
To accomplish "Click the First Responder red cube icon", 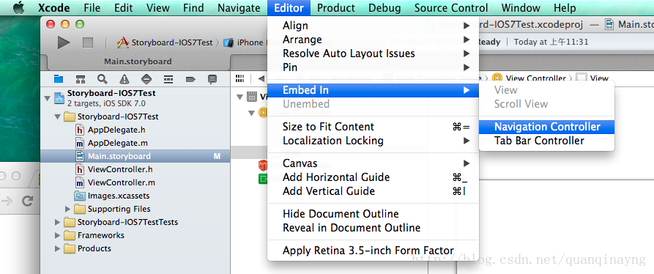I will [263, 166].
